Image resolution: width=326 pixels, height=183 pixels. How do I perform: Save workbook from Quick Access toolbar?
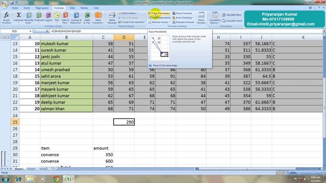pos(12,3)
